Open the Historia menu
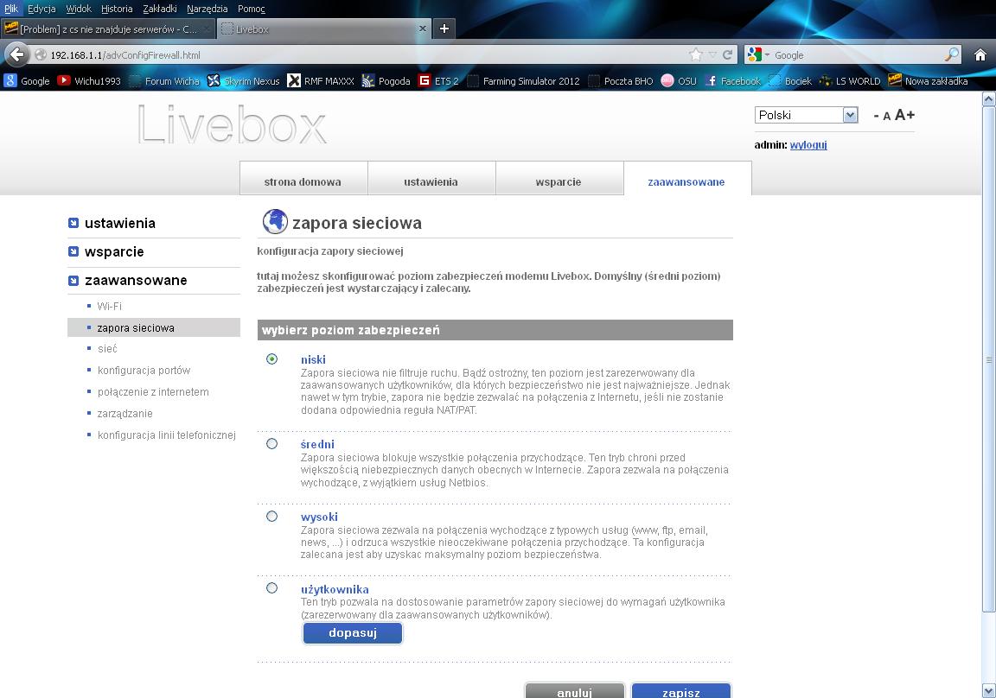The height and width of the screenshot is (698, 996). coord(117,9)
